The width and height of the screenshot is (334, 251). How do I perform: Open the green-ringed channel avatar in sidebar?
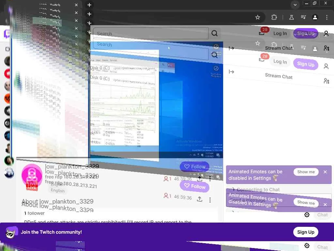(x=9, y=160)
